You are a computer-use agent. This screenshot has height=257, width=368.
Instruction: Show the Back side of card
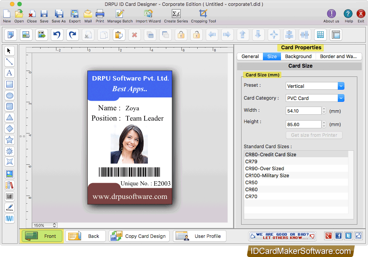[x=86, y=236]
